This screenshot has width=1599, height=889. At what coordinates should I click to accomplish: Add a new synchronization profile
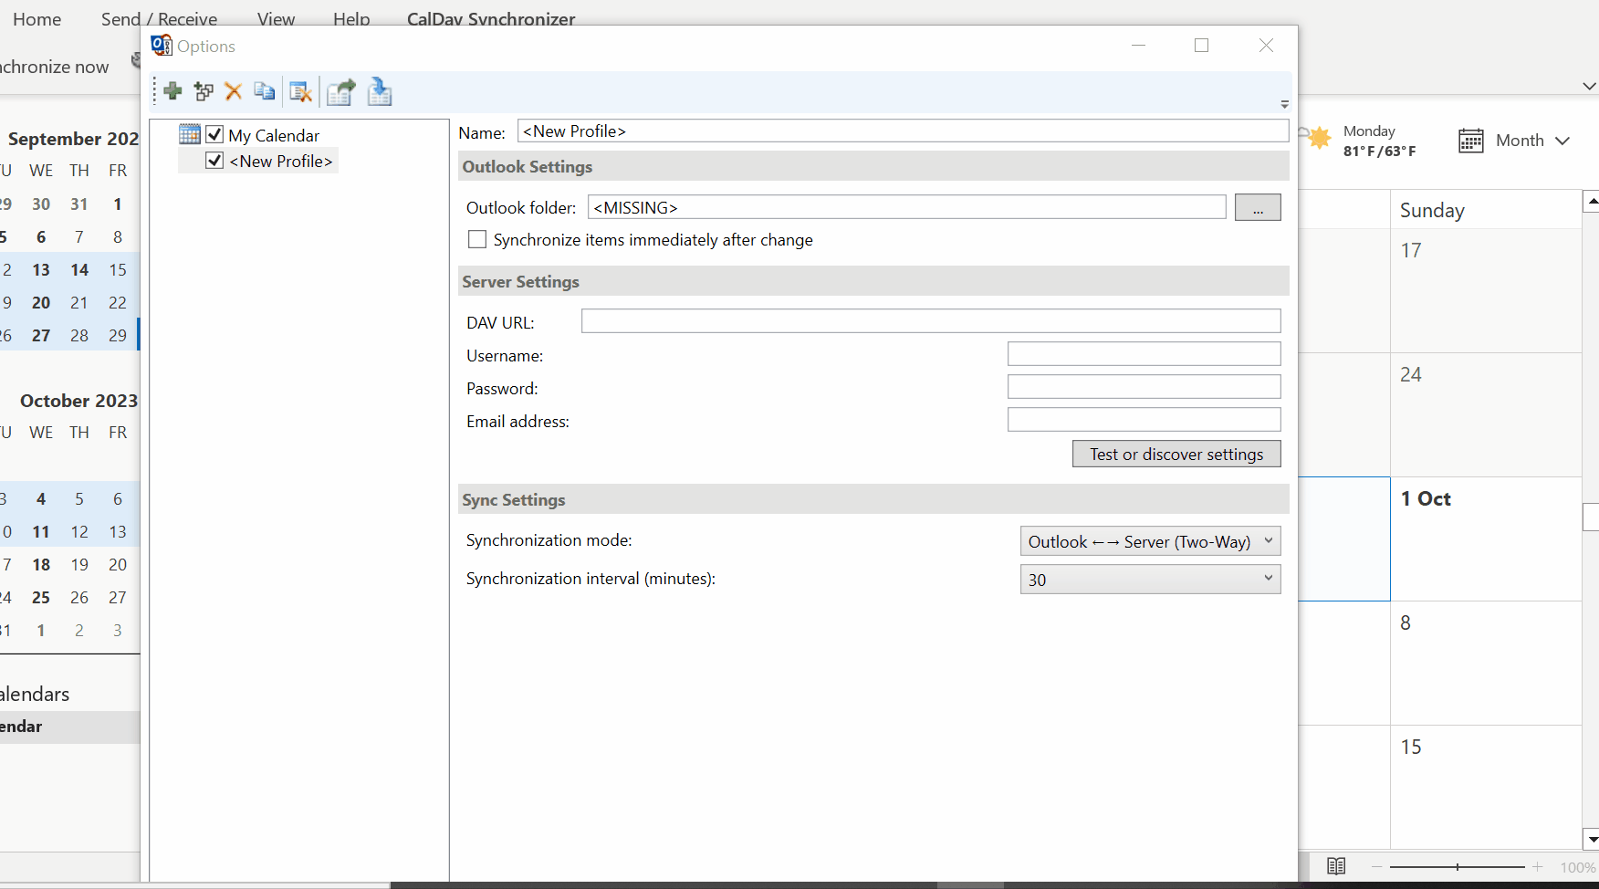pos(173,91)
